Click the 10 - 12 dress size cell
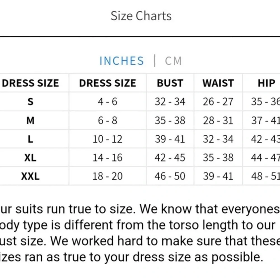This screenshot has width=280, height=280. [108, 139]
